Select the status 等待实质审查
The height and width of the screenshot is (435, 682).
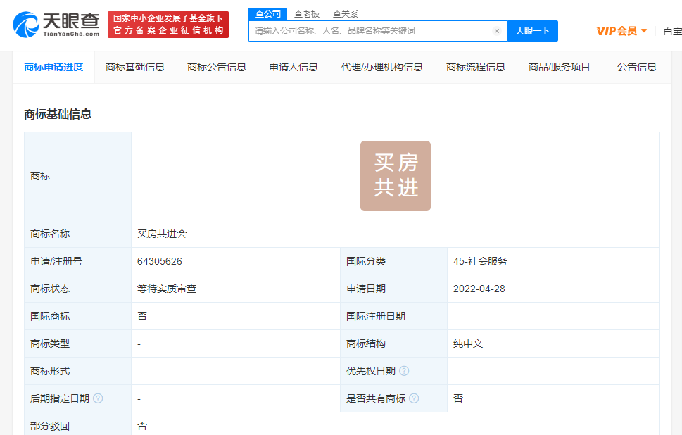pyautogui.click(x=167, y=289)
